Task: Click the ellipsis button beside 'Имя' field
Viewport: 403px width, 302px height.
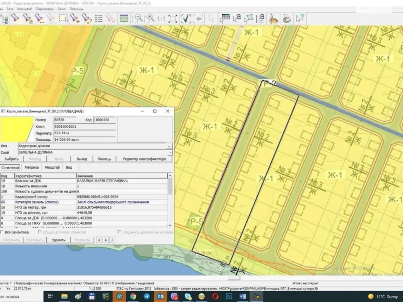Action: (170, 146)
